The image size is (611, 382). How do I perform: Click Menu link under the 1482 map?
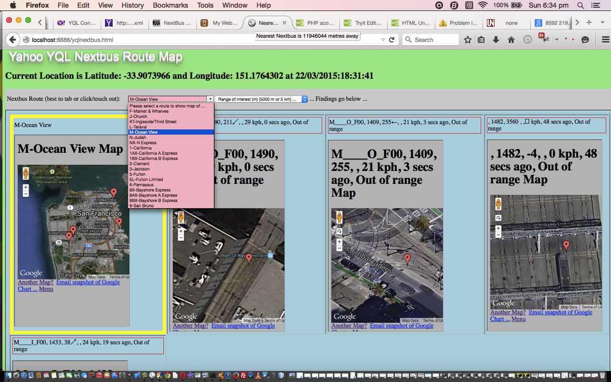pos(518,319)
